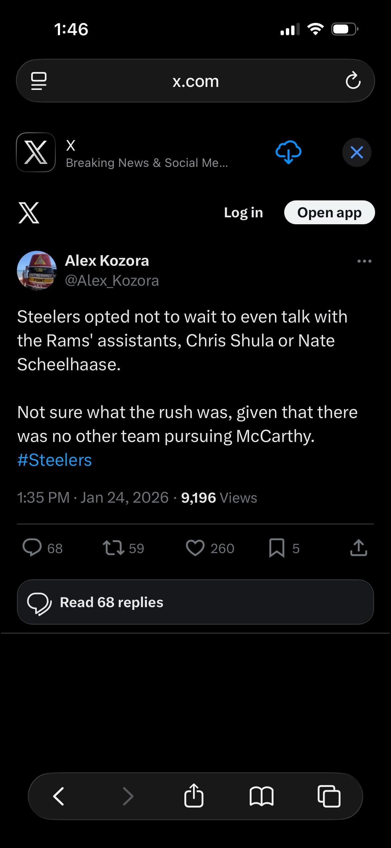Open the page settings reader icon
The width and height of the screenshot is (391, 848).
click(x=39, y=81)
